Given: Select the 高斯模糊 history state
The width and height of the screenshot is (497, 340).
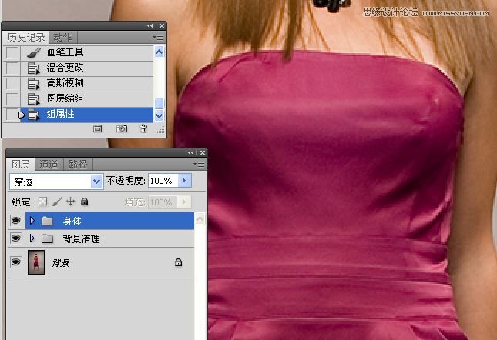Looking at the screenshot, I should 65,83.
